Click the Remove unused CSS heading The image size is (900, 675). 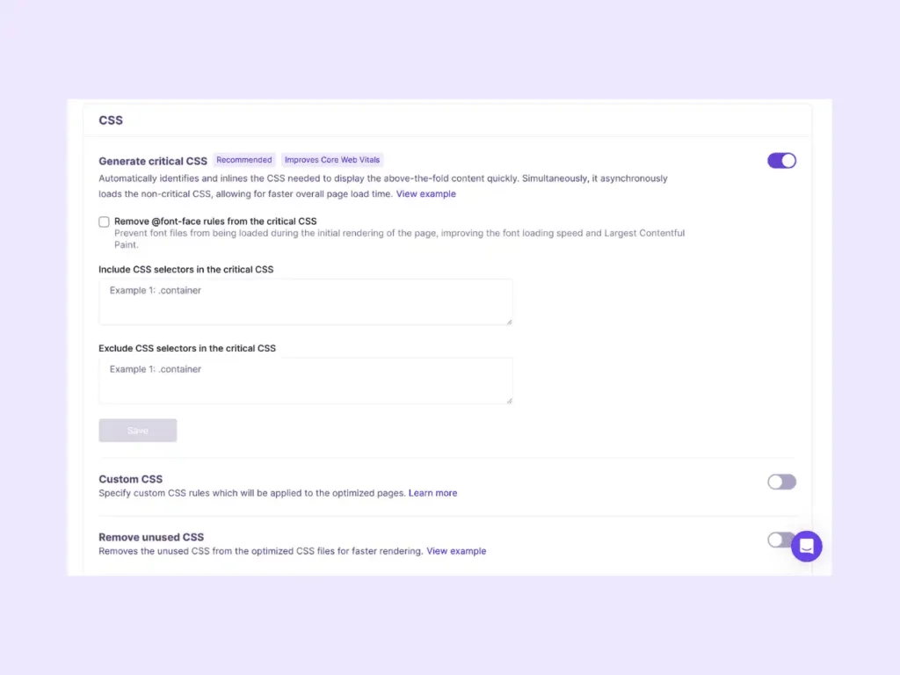tap(151, 537)
